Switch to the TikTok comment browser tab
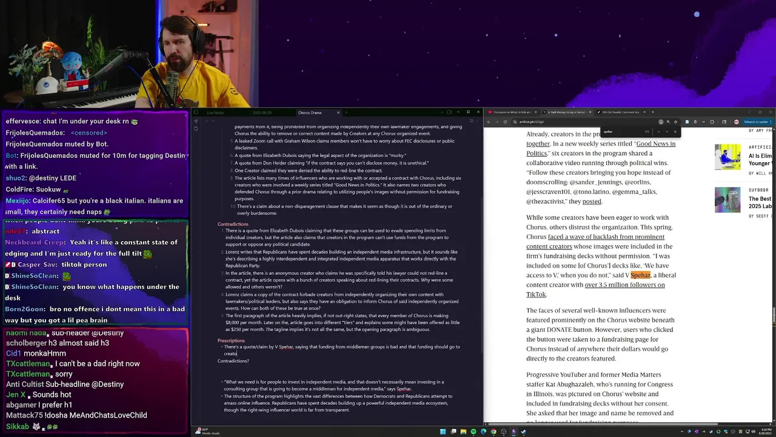The height and width of the screenshot is (437, 776). pos(621,112)
